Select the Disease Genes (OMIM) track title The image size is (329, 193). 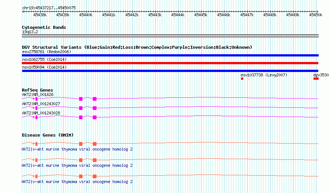[x=48, y=135]
